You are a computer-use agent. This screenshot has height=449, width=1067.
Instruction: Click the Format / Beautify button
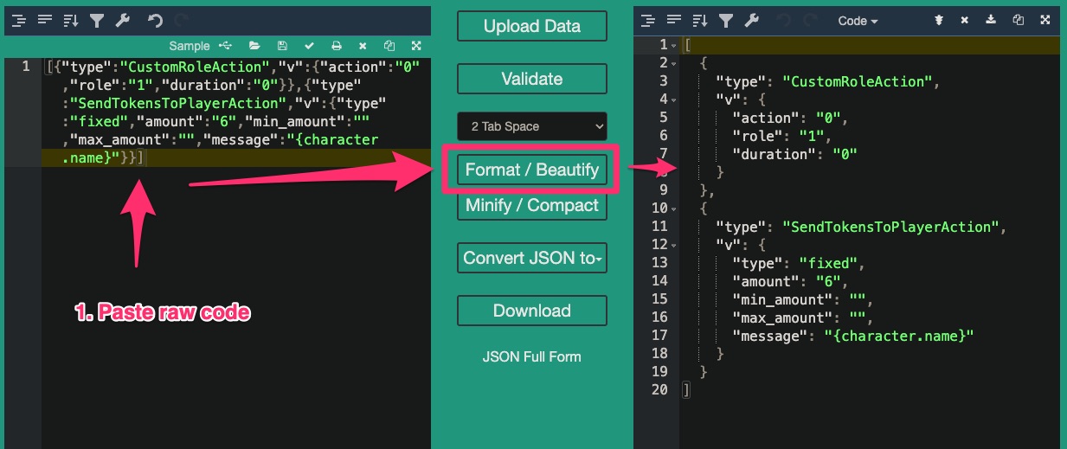tap(532, 170)
